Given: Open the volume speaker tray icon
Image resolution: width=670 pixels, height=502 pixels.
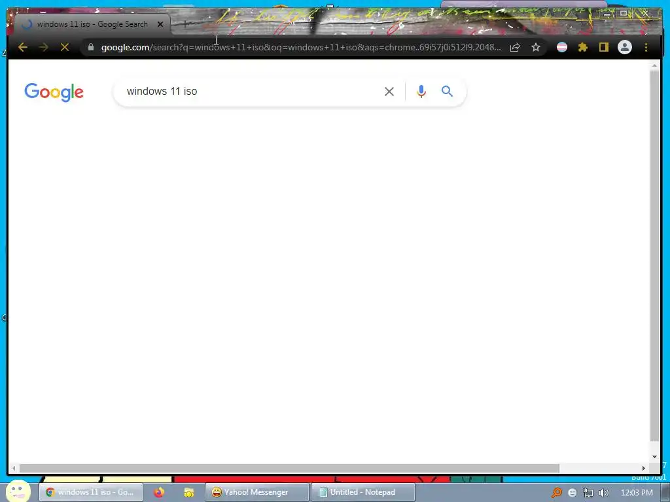Looking at the screenshot, I should [x=603, y=493].
